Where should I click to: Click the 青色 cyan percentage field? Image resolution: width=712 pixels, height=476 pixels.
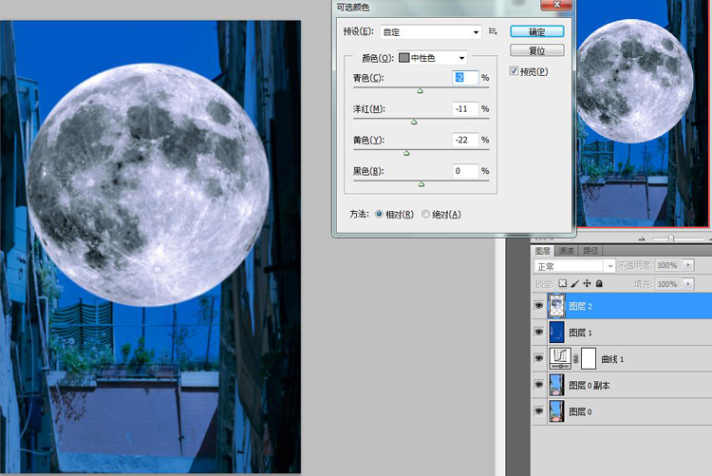click(465, 78)
